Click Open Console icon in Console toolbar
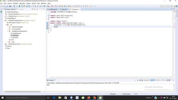178x100 pixels. click(162, 80)
